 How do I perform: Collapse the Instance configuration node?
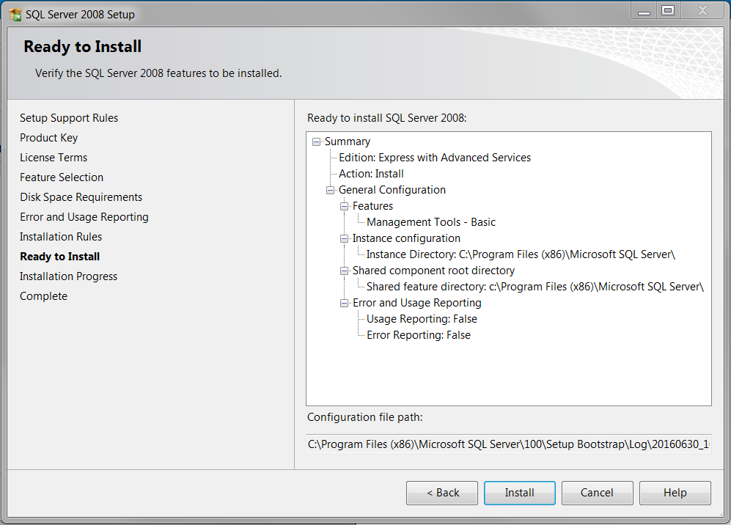345,238
